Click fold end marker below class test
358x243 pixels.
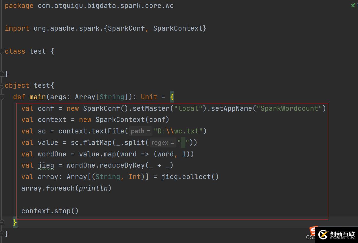2,74
